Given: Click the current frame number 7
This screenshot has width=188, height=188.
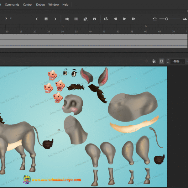Looking at the screenshot, I should coord(6,19).
